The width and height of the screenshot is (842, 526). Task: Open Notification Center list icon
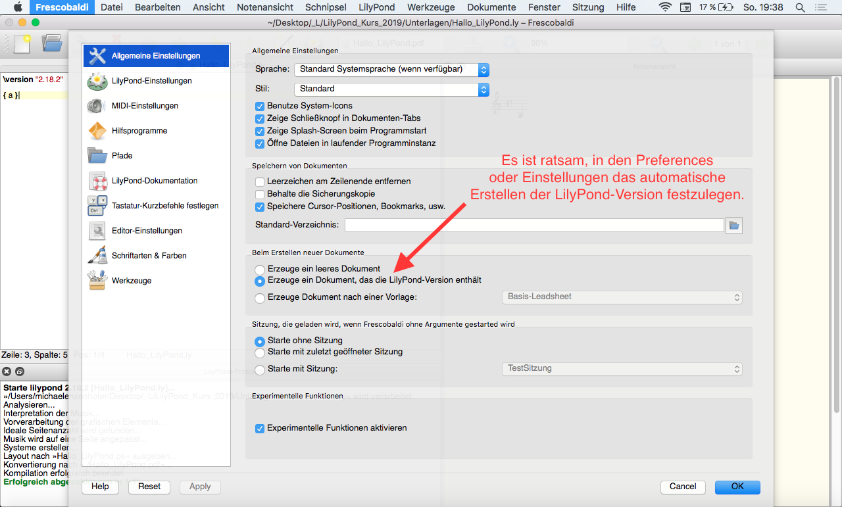(822, 7)
